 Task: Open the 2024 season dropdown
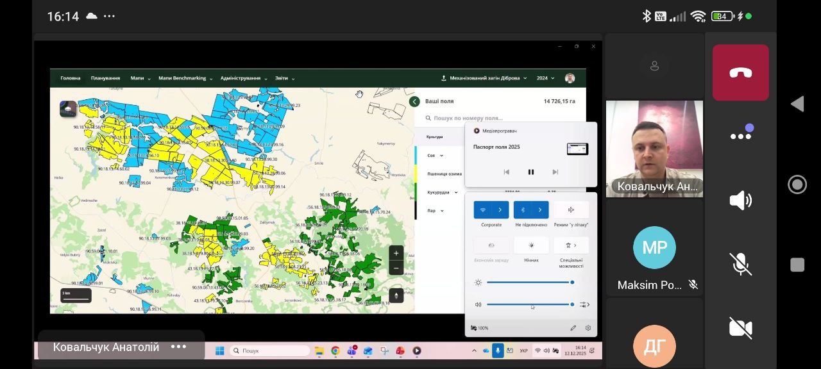[x=546, y=78]
